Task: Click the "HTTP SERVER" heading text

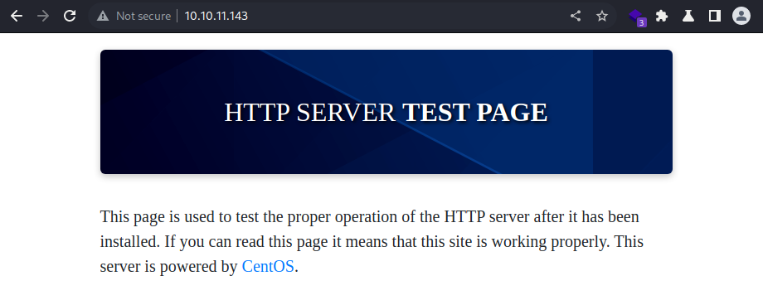Action: (309, 113)
